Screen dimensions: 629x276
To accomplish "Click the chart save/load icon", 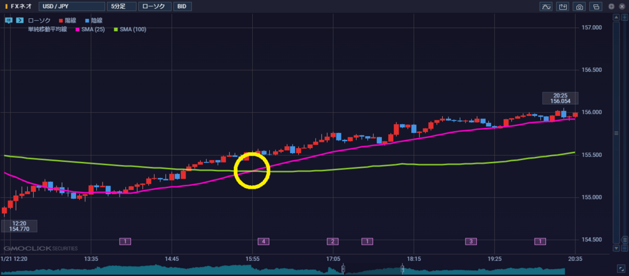I will coord(562,6).
